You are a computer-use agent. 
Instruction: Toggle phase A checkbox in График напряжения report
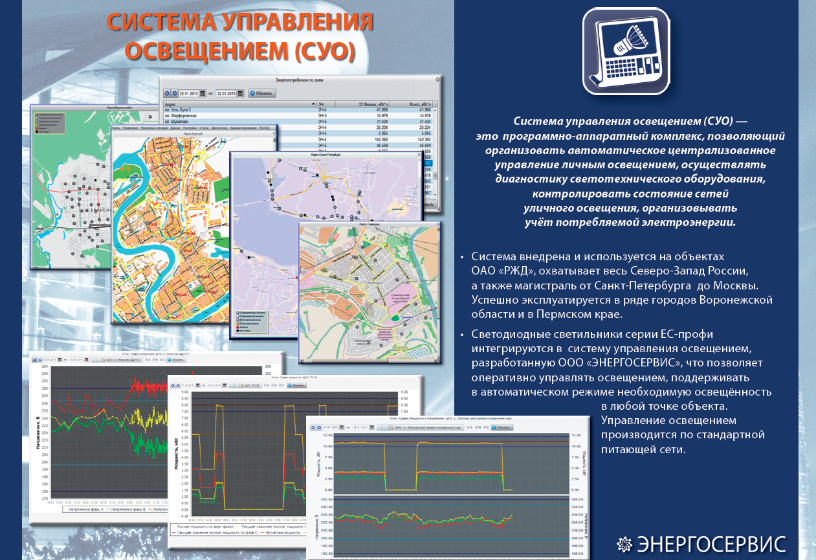pyautogui.click(x=146, y=360)
